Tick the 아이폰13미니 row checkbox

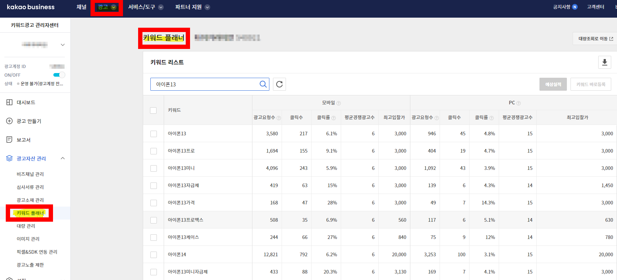[154, 168]
